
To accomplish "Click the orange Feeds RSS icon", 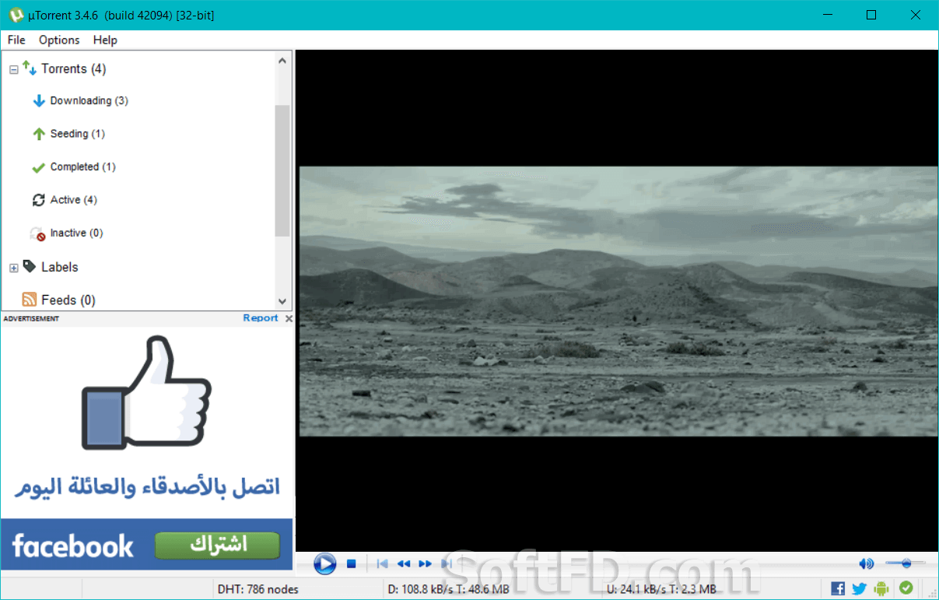I will point(30,300).
